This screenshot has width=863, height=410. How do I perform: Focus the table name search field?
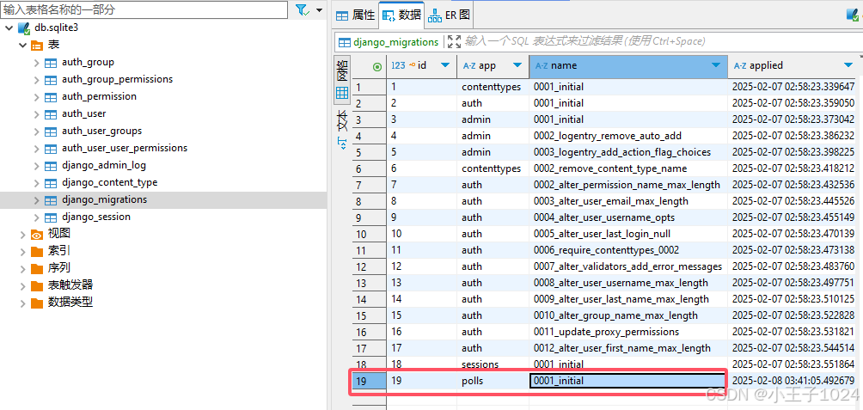(144, 10)
